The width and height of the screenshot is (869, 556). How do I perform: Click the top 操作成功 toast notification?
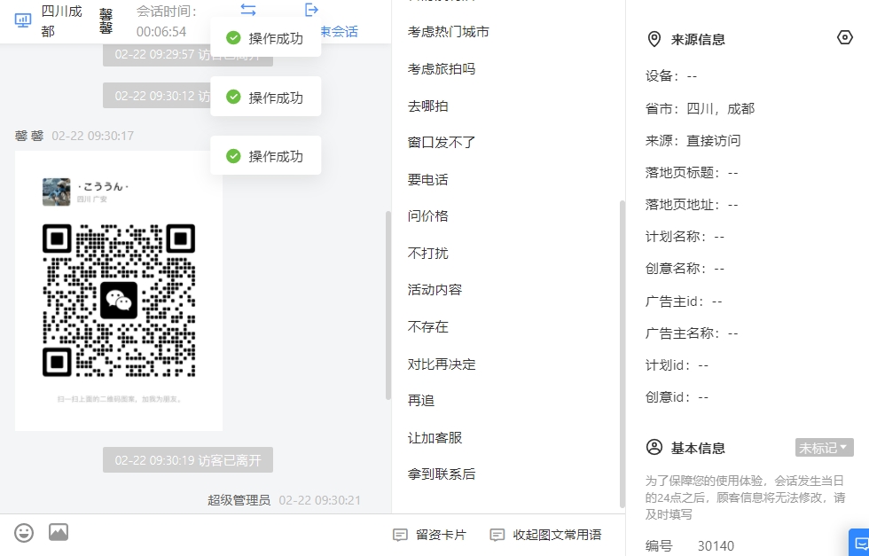coord(265,38)
